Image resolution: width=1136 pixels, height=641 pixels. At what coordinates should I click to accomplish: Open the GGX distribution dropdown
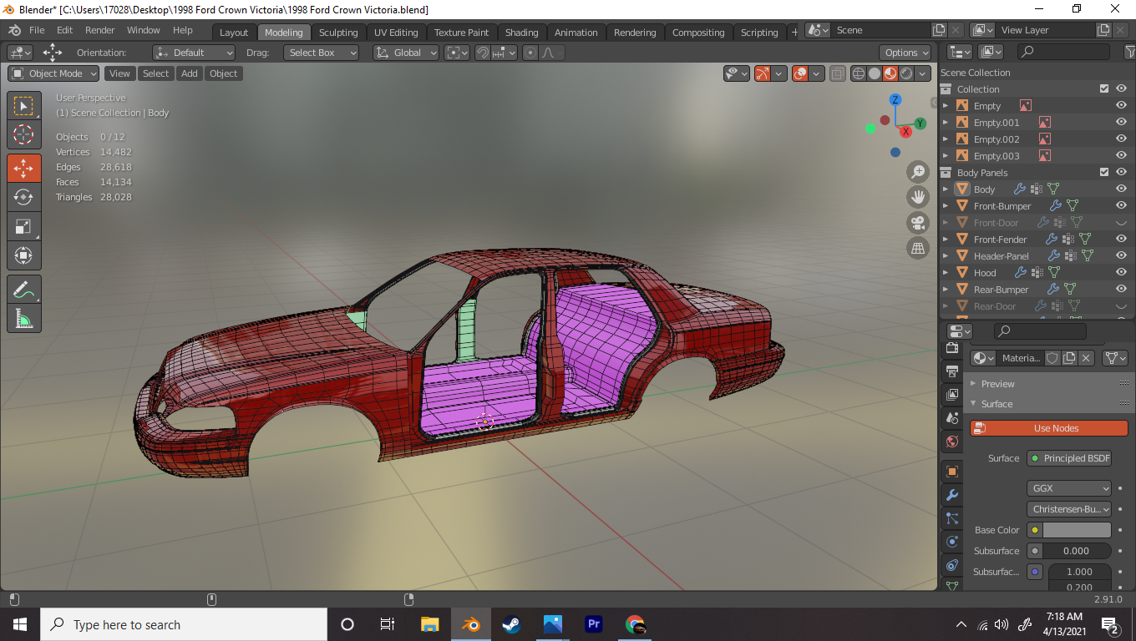1069,488
